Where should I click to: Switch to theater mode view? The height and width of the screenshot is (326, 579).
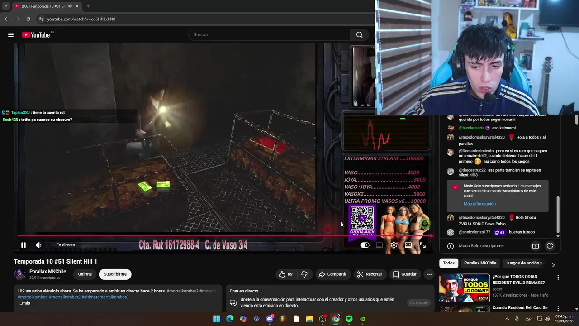tap(408, 245)
